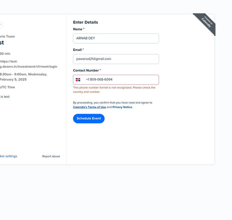Viewport: 232px width, 220px height.
Task: Focus the Name input field
Action: (116, 39)
